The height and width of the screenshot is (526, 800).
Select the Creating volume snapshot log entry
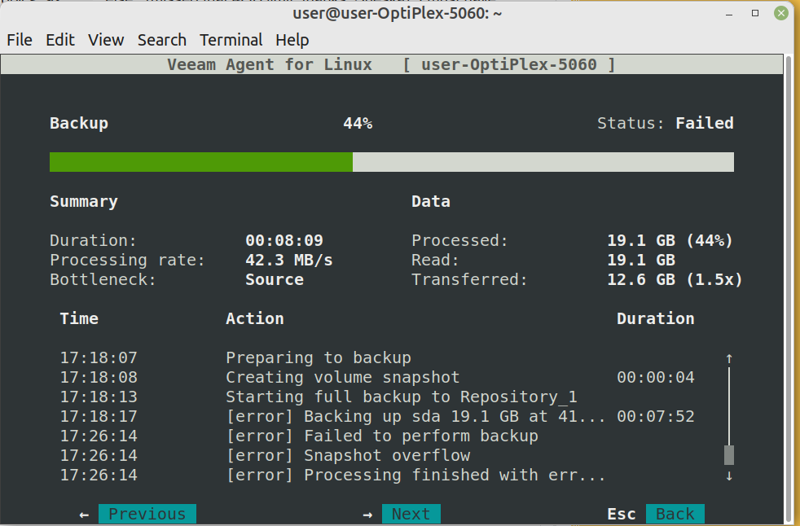(342, 377)
